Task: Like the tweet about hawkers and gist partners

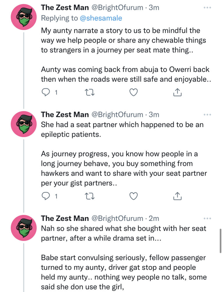Action: [133, 196]
